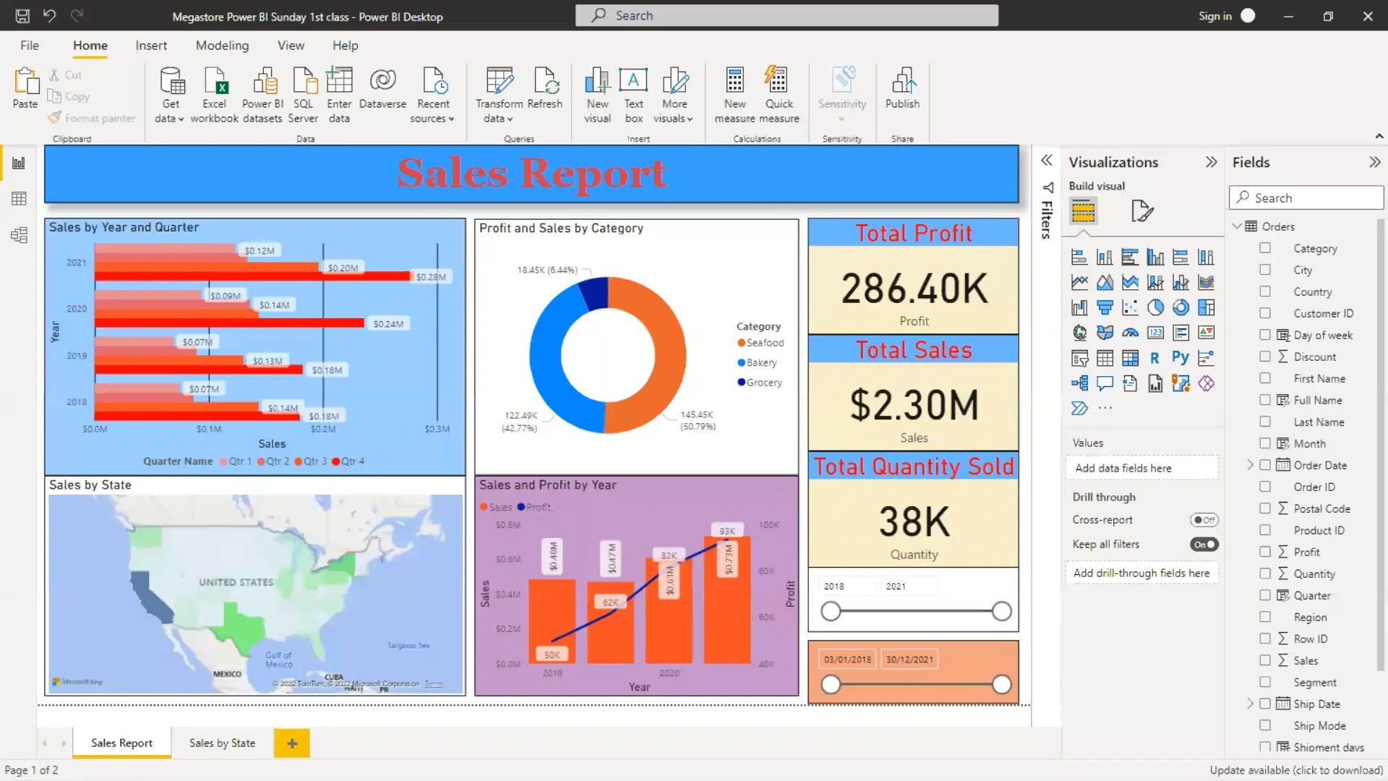This screenshot has height=781, width=1388.
Task: Click Refresh in the Queries group
Action: (545, 89)
